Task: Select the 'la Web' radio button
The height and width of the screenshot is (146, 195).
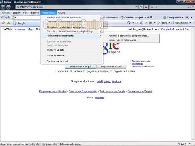Action: [71, 71]
